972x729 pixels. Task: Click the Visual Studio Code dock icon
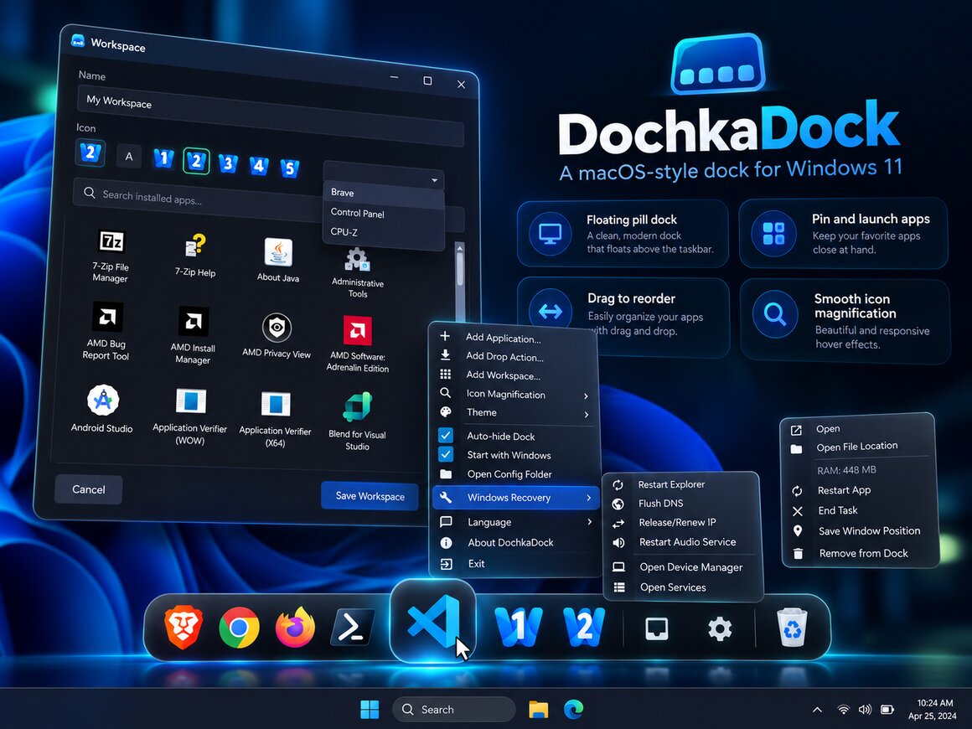click(x=433, y=620)
